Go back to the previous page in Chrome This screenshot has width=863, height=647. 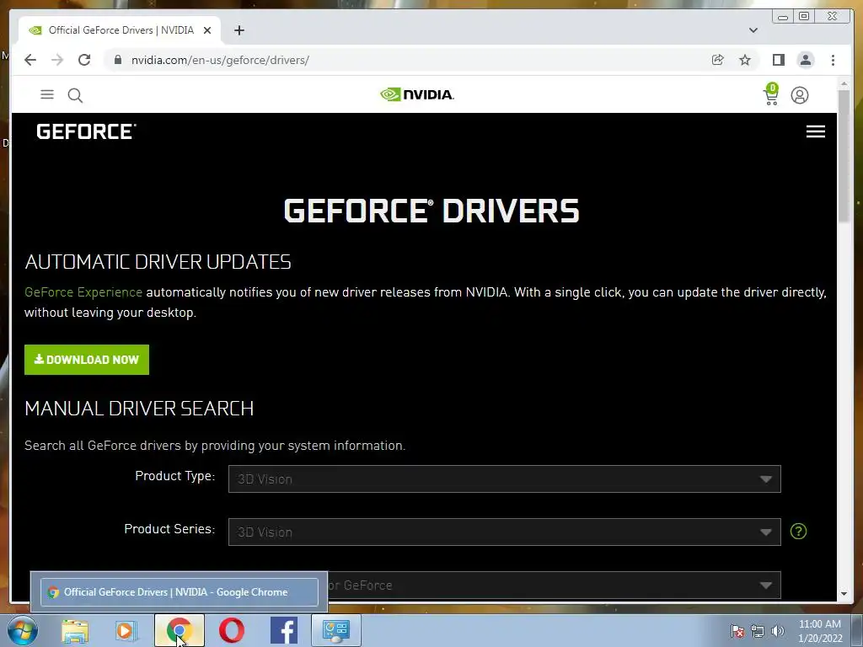[30, 60]
